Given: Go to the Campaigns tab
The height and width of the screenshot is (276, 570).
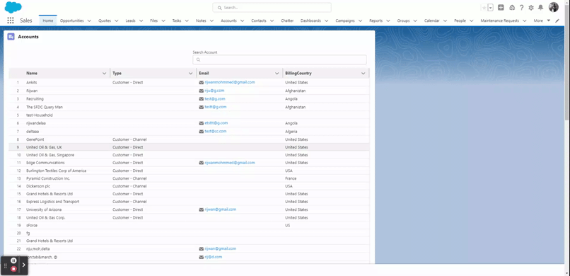Looking at the screenshot, I should pyautogui.click(x=345, y=21).
